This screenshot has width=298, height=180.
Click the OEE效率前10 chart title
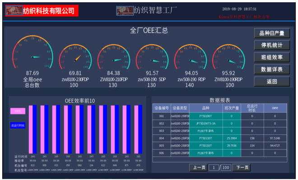80,101
